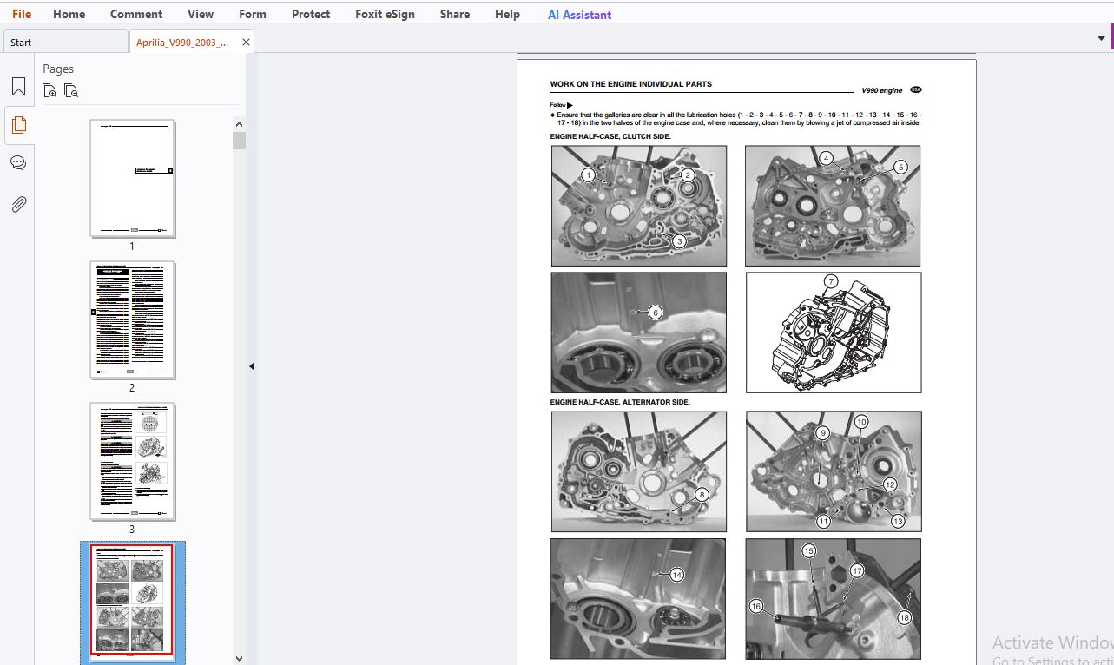Open the Share ribbon tab
Viewport: 1114px width, 665px height.
455,14
